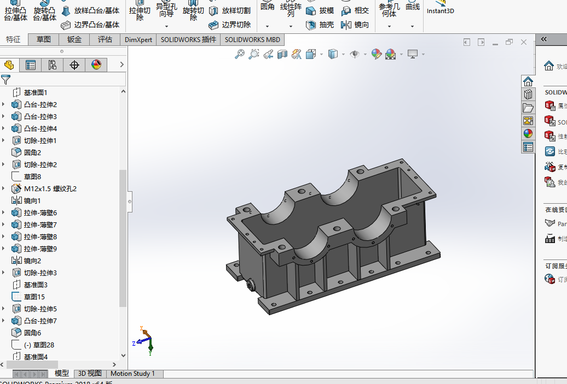The image size is (567, 384).
Task: Switch to the 钣金 (Sheet Metal) tab
Action: [x=74, y=39]
